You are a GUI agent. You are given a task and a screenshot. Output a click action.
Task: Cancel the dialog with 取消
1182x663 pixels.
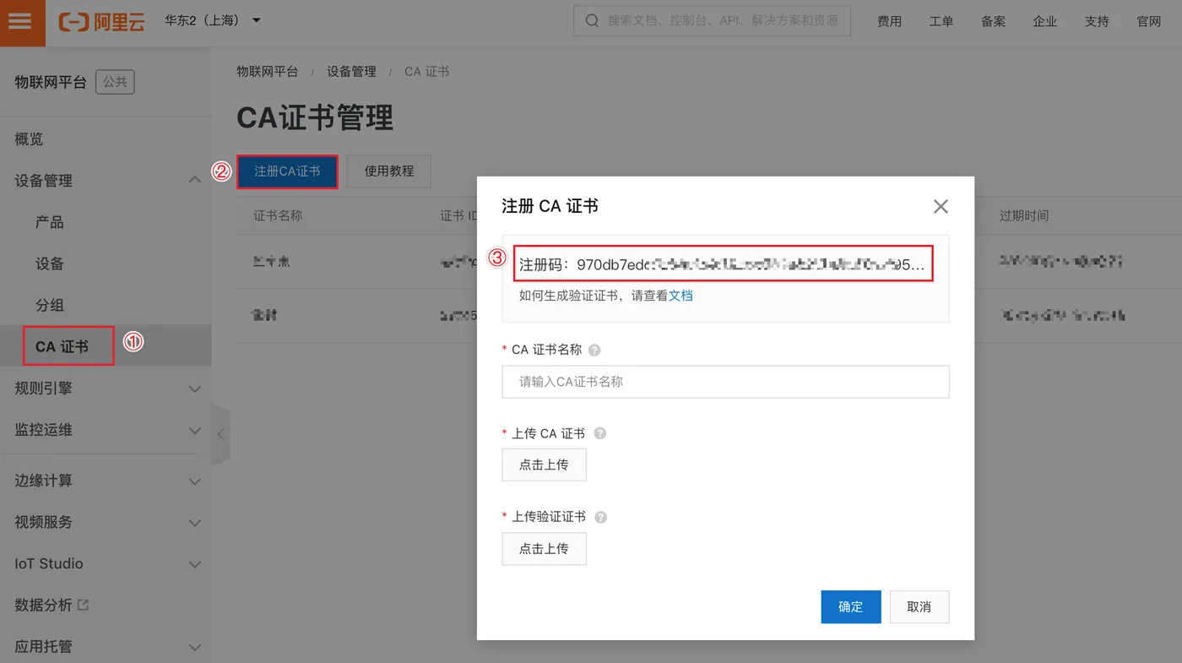tap(919, 606)
